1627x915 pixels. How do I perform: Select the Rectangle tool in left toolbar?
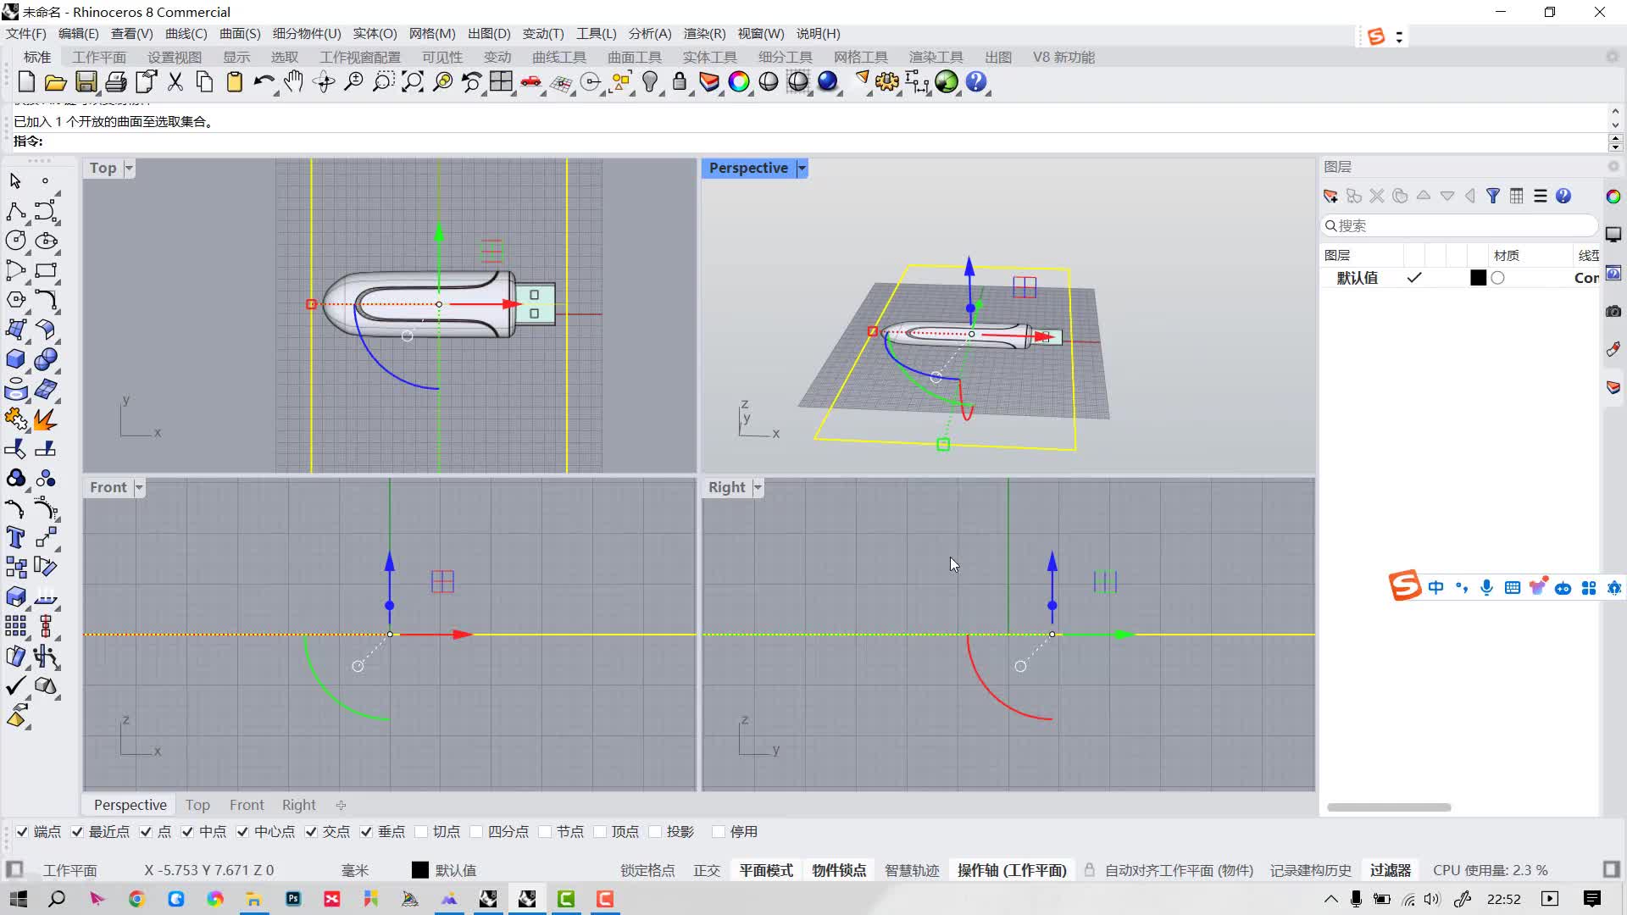[46, 270]
